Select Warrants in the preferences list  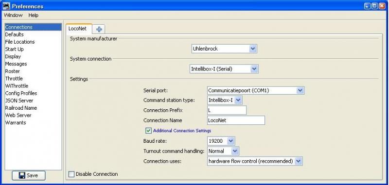point(33,122)
